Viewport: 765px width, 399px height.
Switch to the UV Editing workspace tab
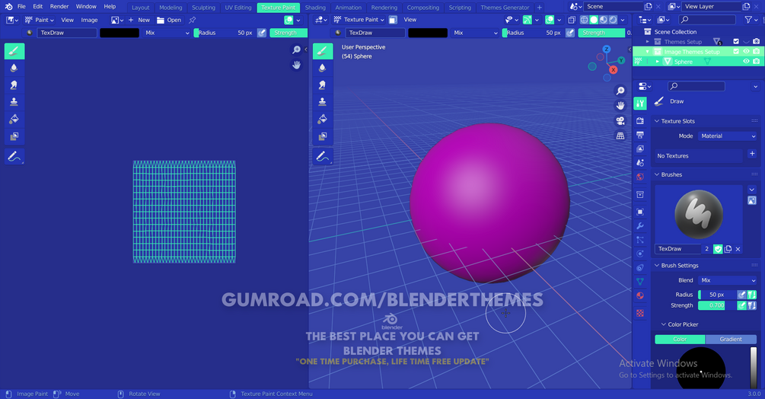238,8
